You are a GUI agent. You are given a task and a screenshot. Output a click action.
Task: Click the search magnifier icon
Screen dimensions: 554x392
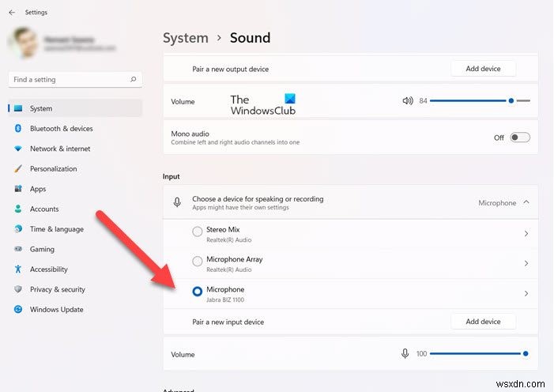134,79
